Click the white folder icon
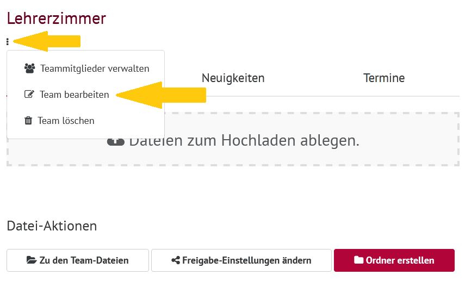Image resolution: width=465 pixels, height=281 pixels. coord(358,260)
